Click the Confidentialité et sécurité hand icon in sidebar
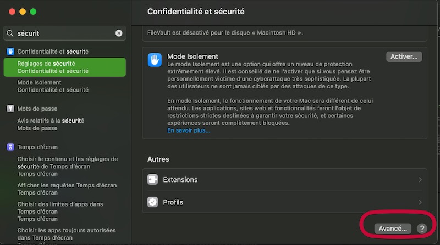 10,52
